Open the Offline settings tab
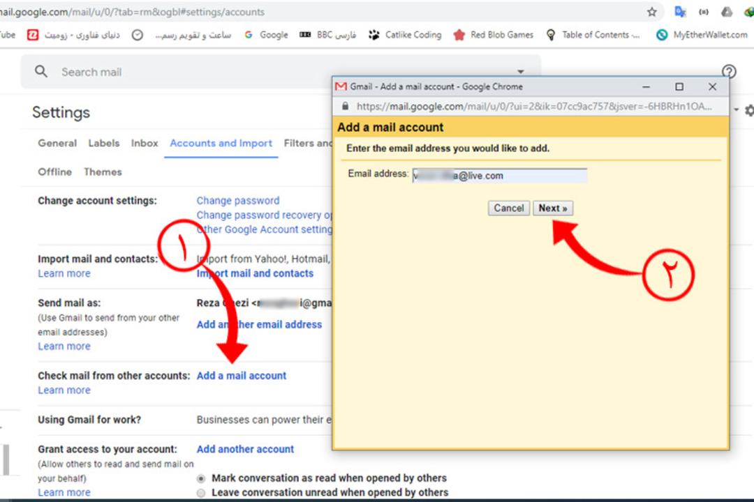 [55, 172]
